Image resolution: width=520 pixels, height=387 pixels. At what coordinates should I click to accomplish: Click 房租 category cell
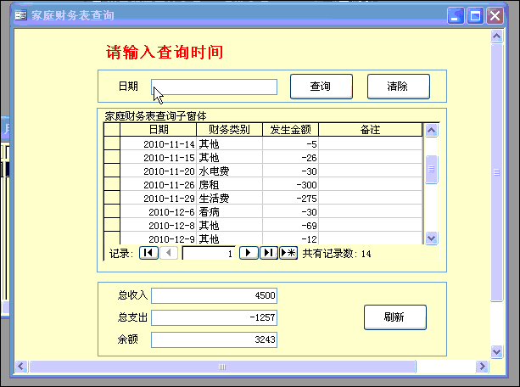229,184
